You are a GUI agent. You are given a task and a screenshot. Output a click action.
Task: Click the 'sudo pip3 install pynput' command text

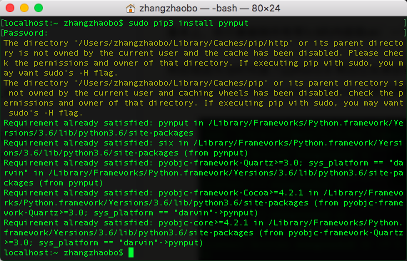[x=189, y=23]
